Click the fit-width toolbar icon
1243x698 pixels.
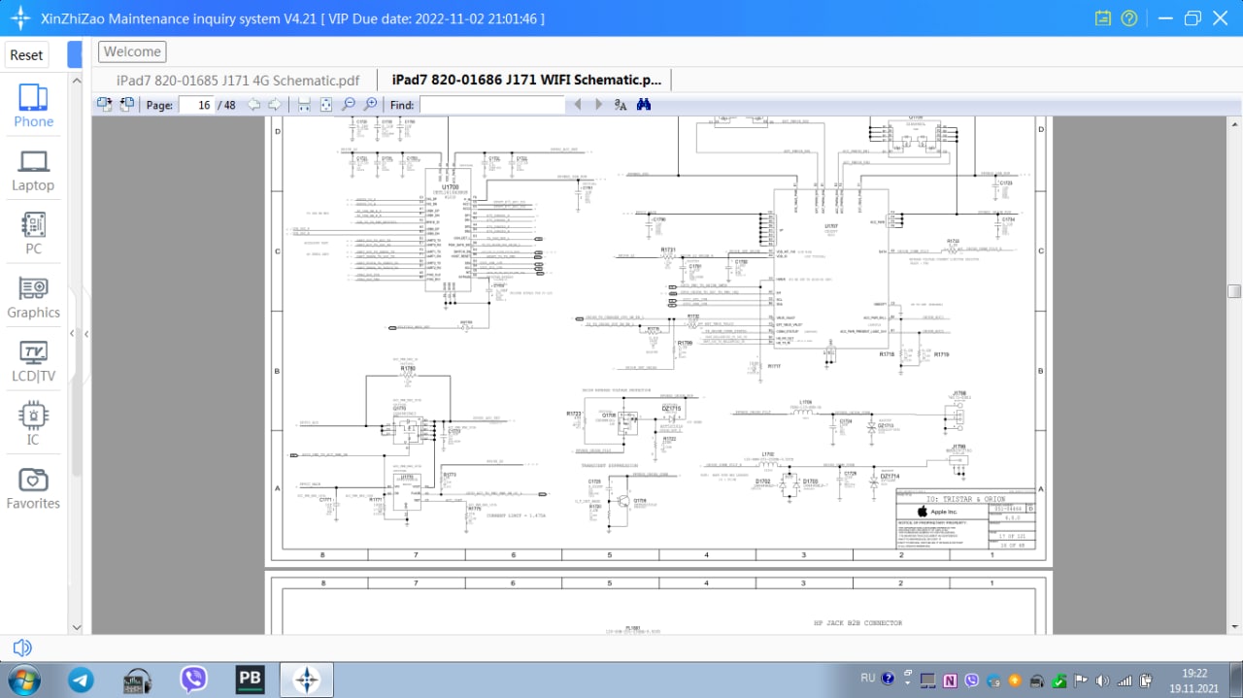304,105
